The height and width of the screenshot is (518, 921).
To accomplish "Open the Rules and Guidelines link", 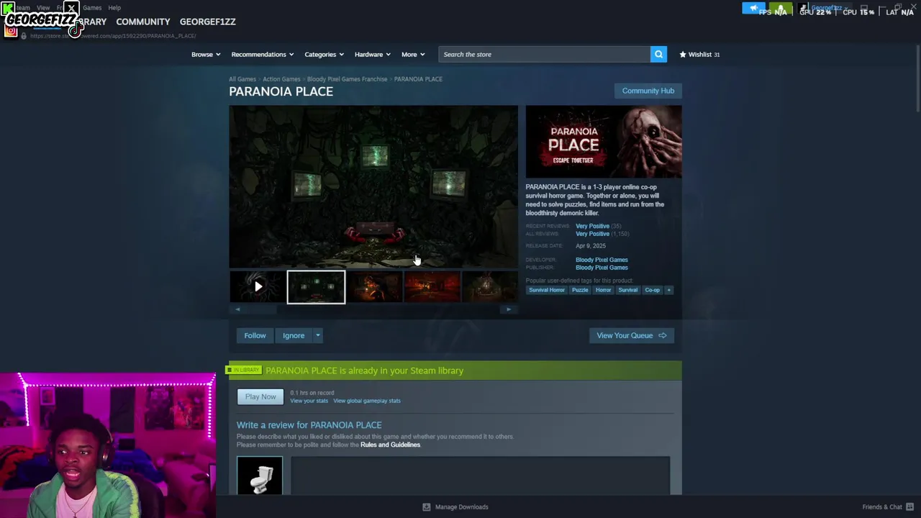I will pyautogui.click(x=390, y=445).
